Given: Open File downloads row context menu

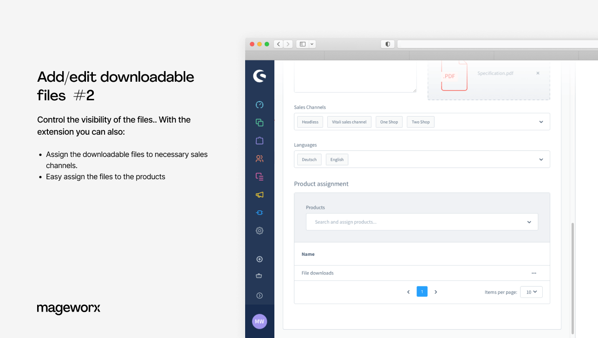Looking at the screenshot, I should 534,273.
